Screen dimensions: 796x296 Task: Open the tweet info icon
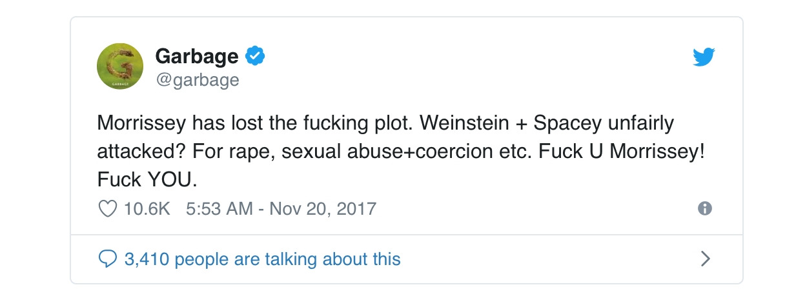(x=705, y=208)
